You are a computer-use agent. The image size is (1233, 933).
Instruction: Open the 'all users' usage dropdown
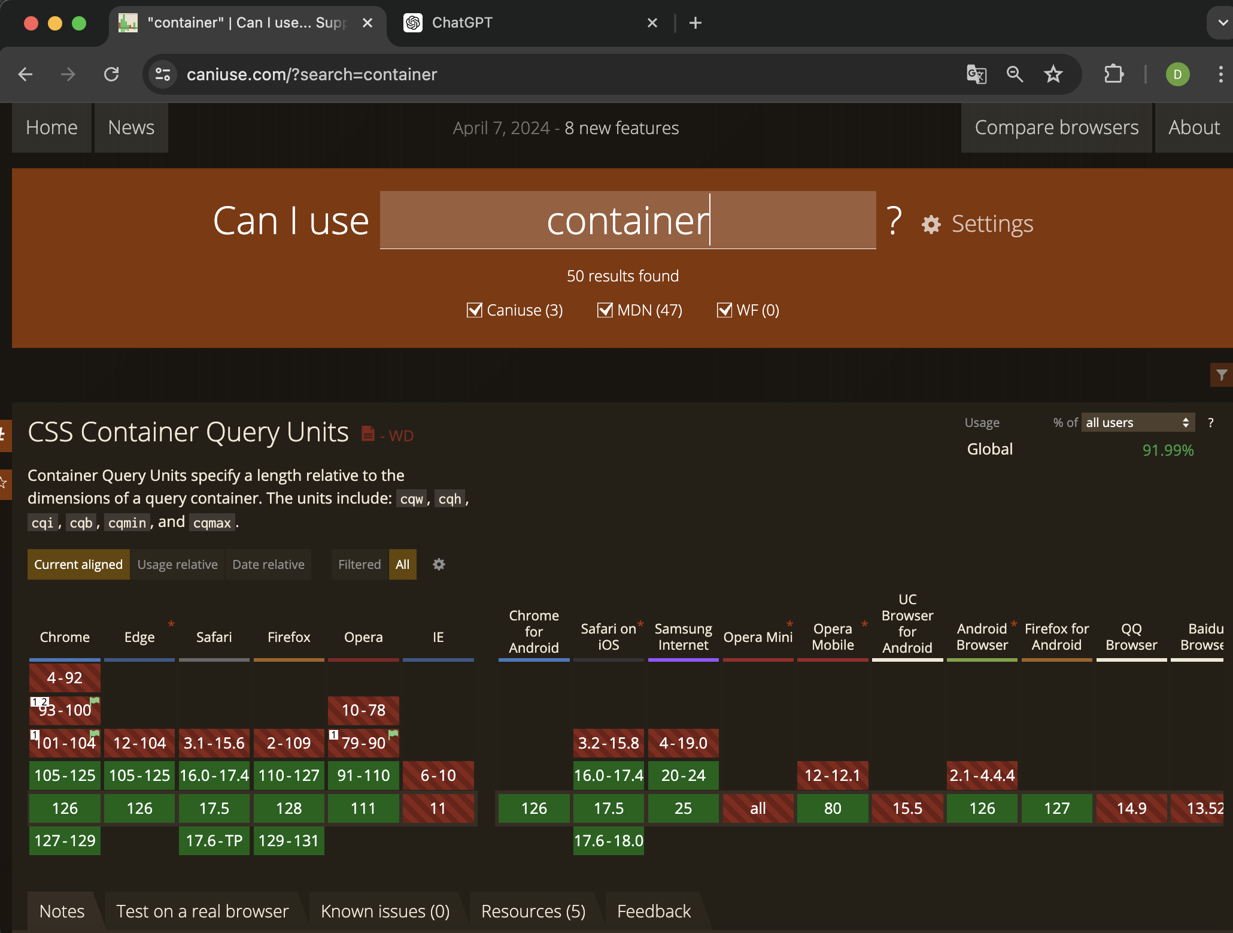coord(1137,423)
